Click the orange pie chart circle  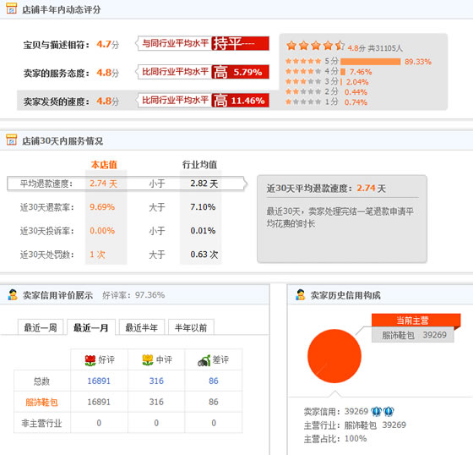(x=334, y=356)
